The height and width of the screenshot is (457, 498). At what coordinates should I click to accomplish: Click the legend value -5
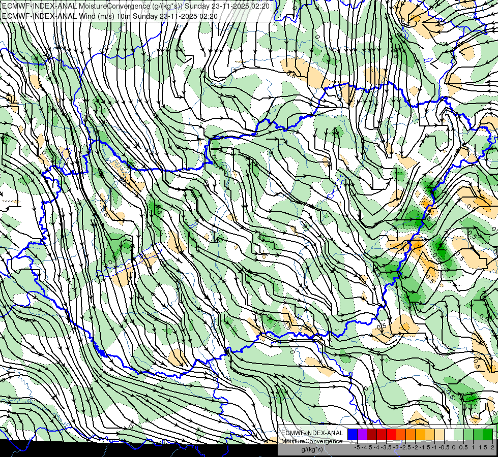click(x=357, y=447)
